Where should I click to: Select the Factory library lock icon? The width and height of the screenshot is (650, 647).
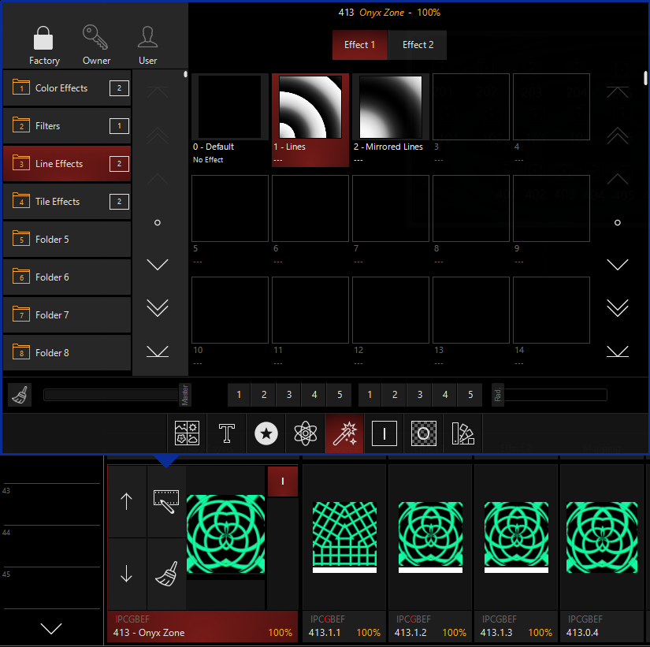point(43,38)
